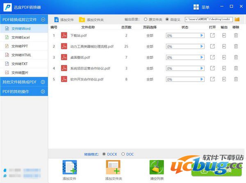The height and width of the screenshot is (183, 246).
Task: Click the open icon for 桌面壁纸.pdf
Action: click(x=212, y=57)
